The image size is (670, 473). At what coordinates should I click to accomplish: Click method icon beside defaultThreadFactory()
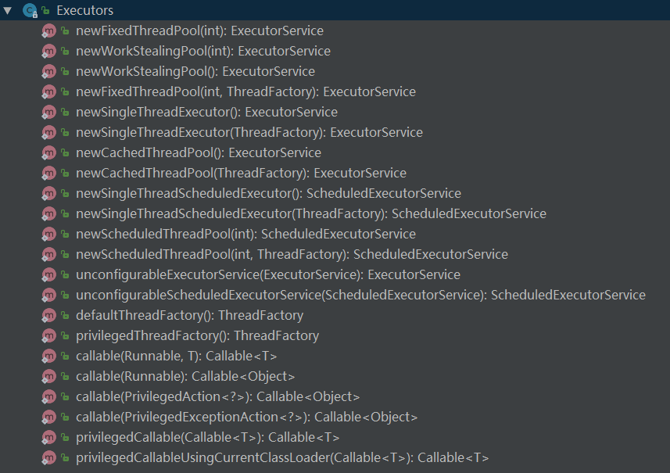(x=48, y=316)
